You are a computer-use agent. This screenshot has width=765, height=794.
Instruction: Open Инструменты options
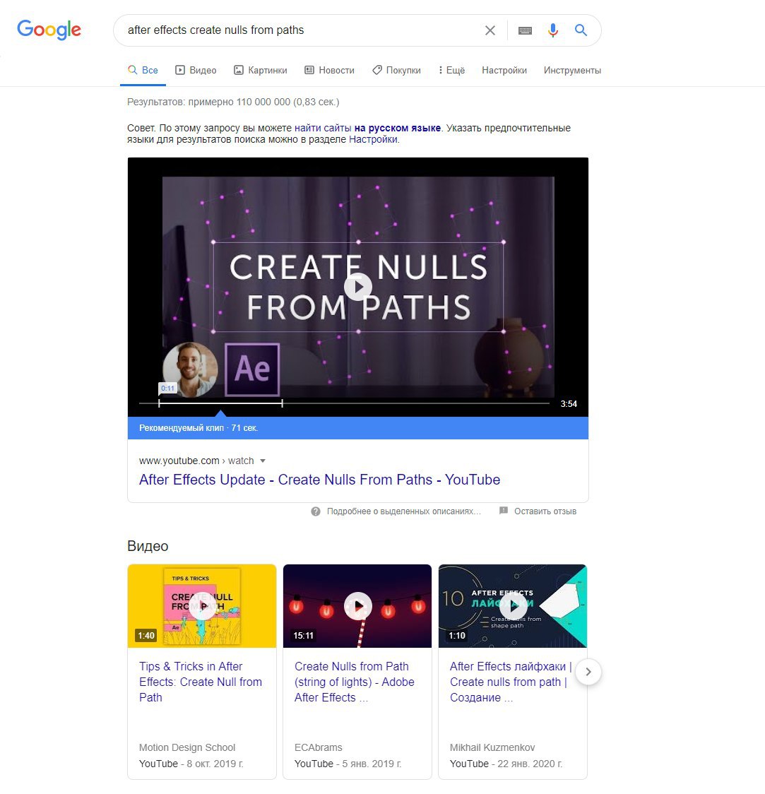[x=572, y=71]
